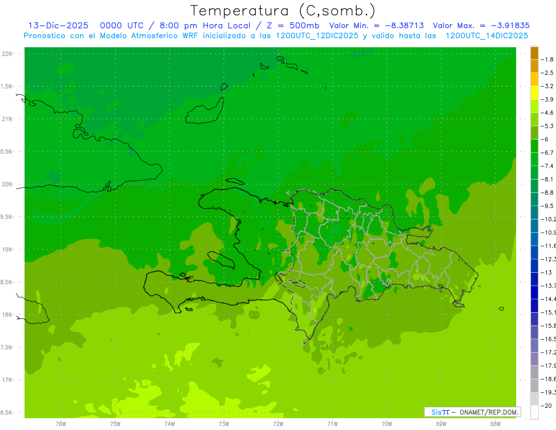Click the "-20" color scale value
This screenshot has height=430, width=556.
click(x=547, y=406)
